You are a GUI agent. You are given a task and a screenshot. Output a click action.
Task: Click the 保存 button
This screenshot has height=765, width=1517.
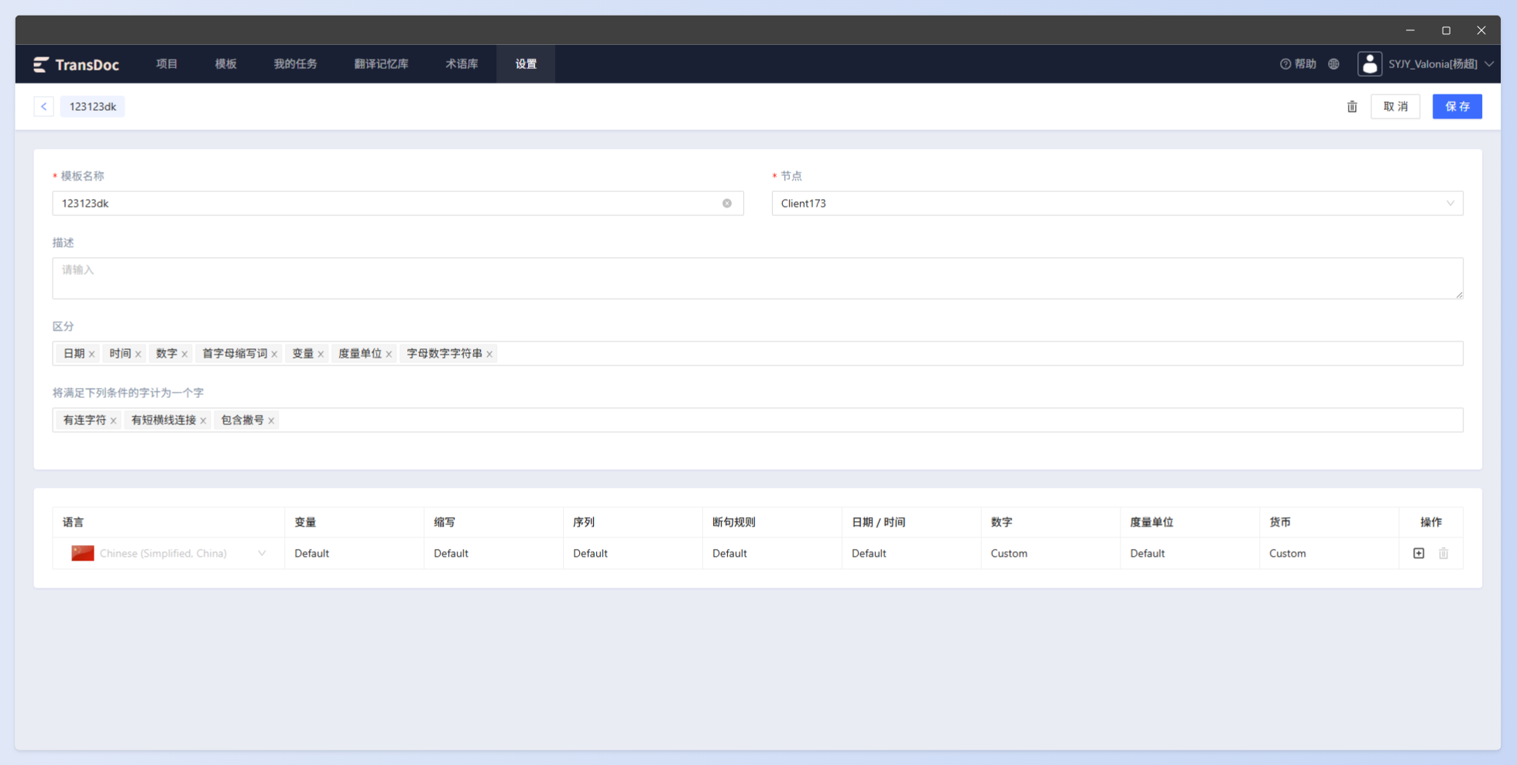point(1457,107)
